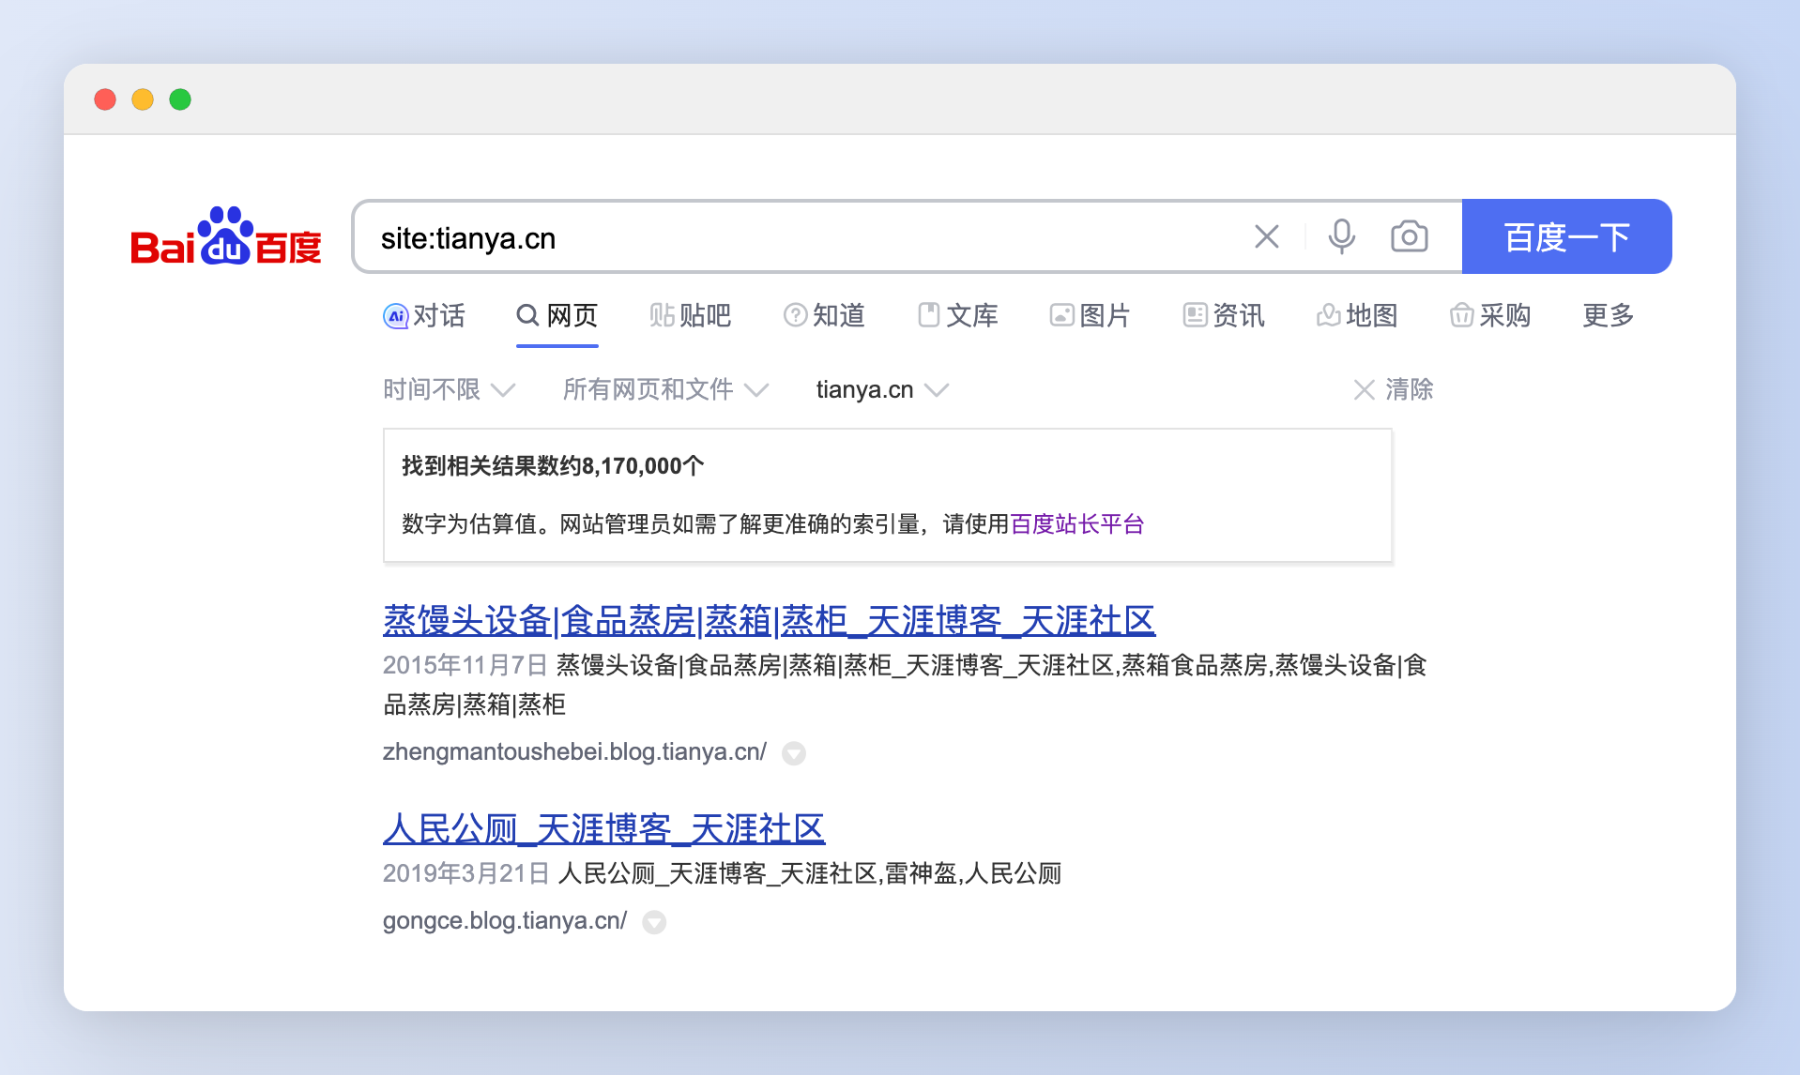
Task: Switch to the 对话 AI tab
Action: [424, 315]
